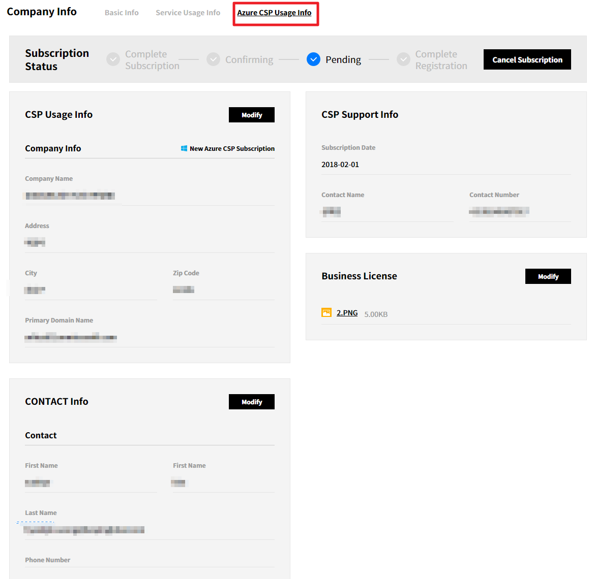Click the Complete Registration step check icon
This screenshot has height=579, width=595.
403,59
